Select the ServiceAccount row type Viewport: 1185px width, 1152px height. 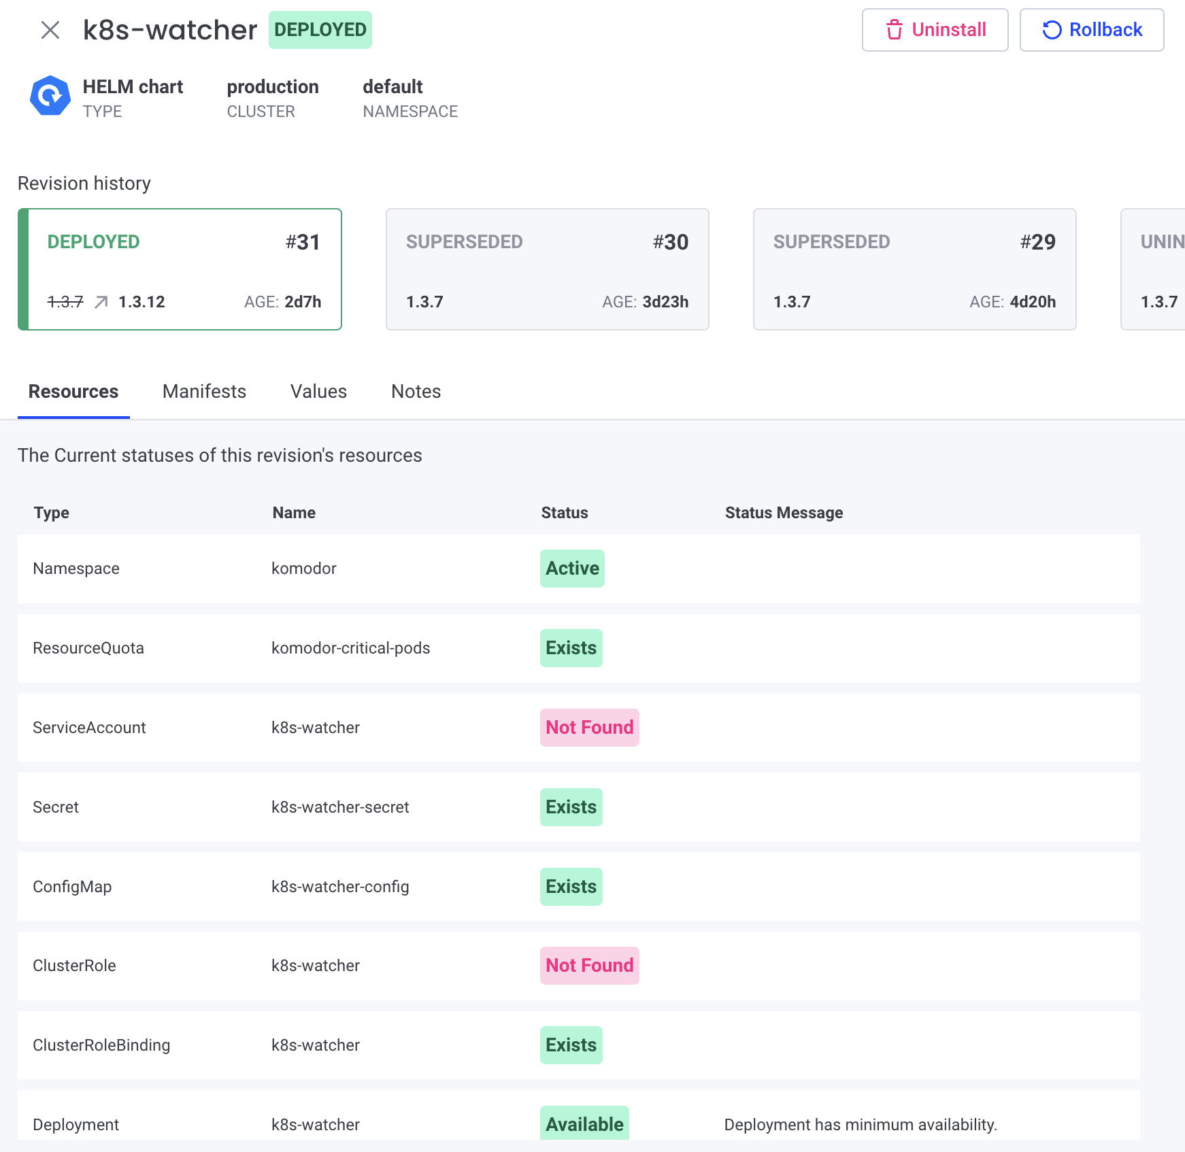pos(89,728)
